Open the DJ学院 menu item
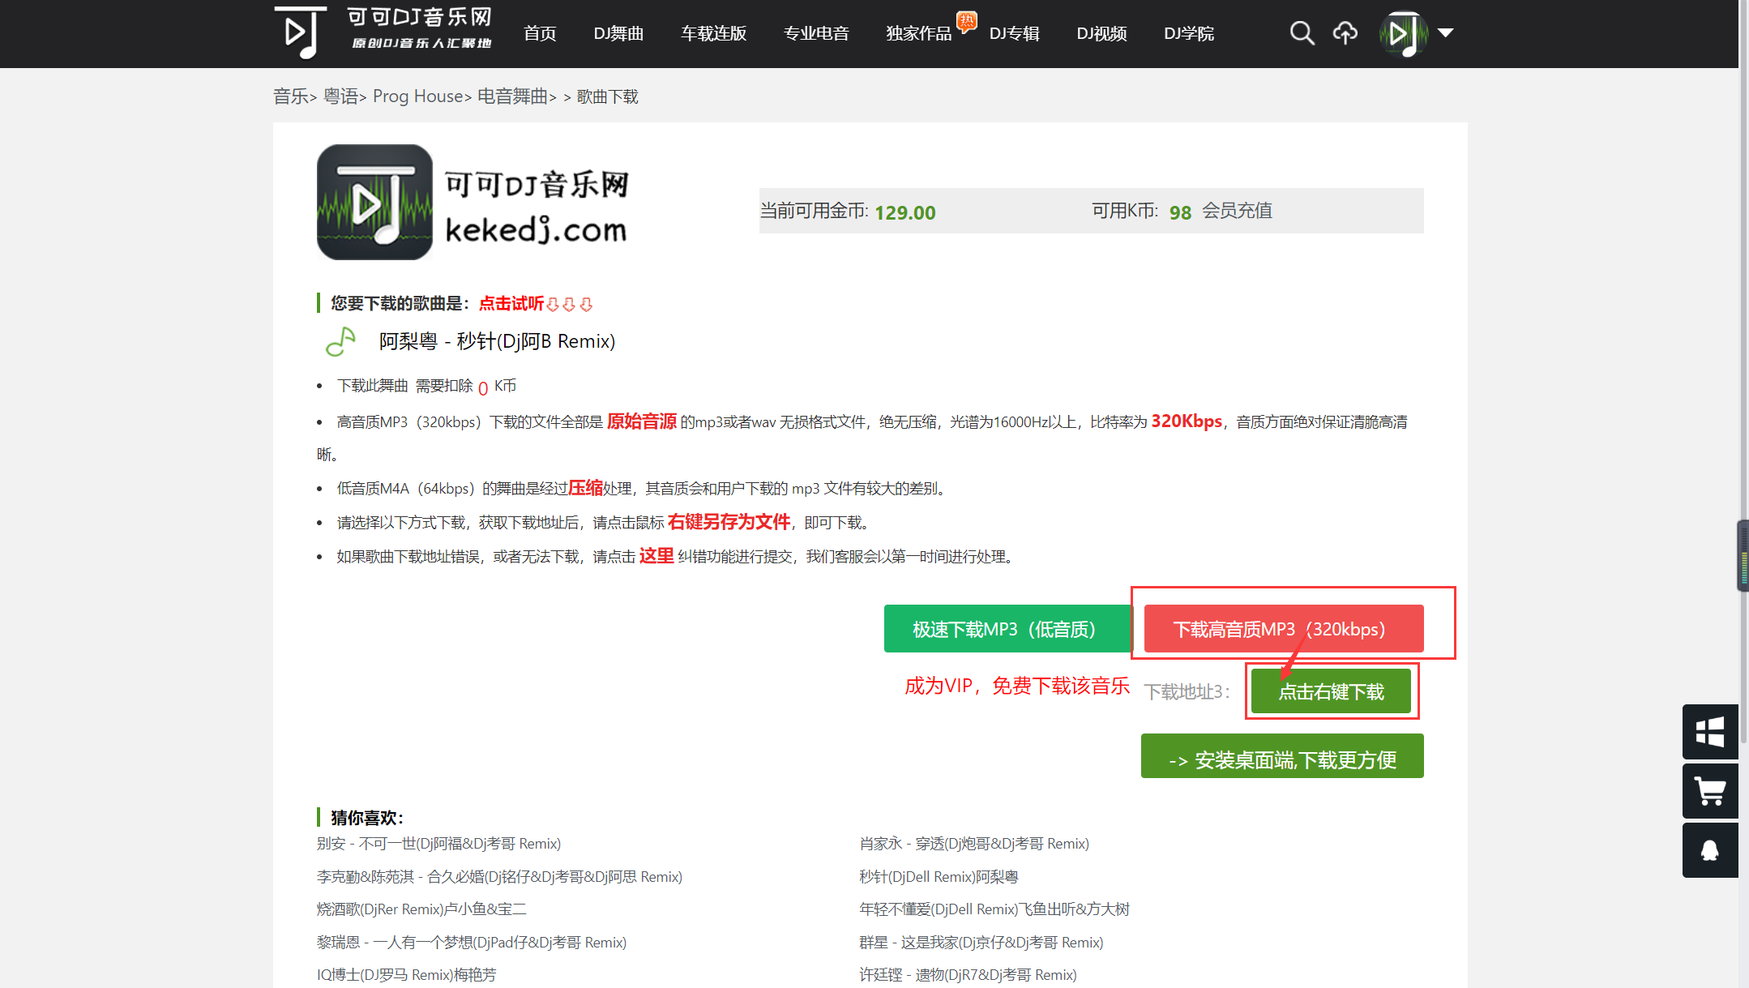Screen dimensions: 1749x988 coord(1189,33)
